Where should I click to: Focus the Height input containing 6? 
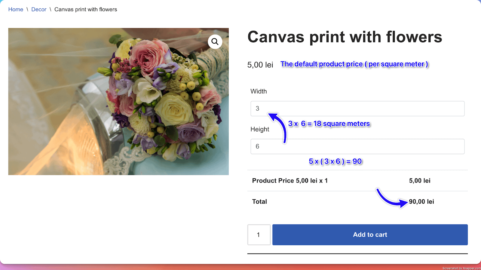[357, 146]
